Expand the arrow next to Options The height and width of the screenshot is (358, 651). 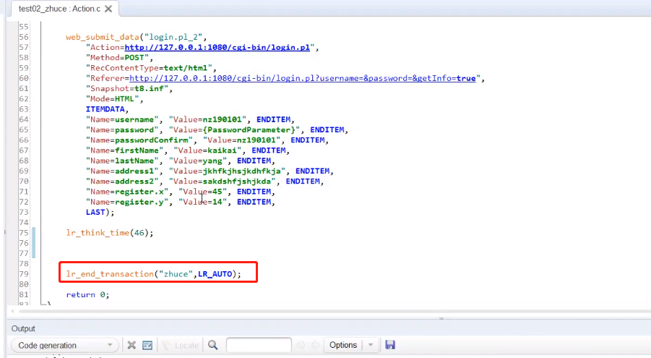point(371,345)
